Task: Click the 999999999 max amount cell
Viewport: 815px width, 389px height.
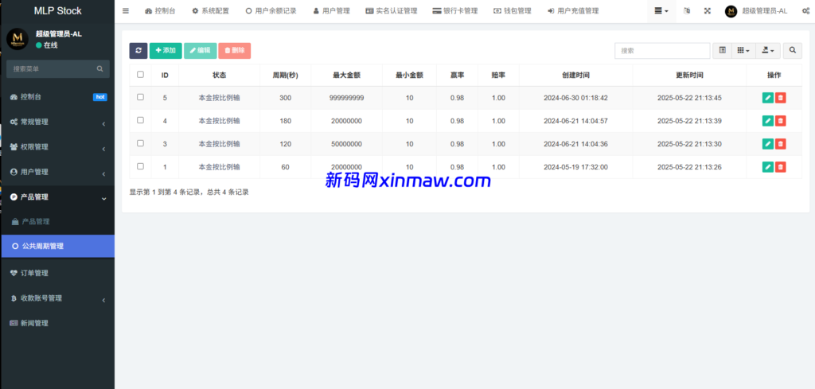Action: coord(347,98)
